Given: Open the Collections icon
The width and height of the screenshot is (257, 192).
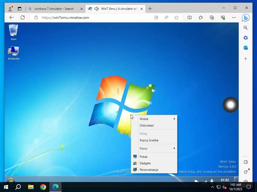Looking at the screenshot, I should 212,17.
